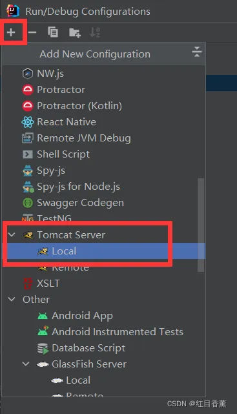Click the new folder toolbar icon

tap(74, 32)
